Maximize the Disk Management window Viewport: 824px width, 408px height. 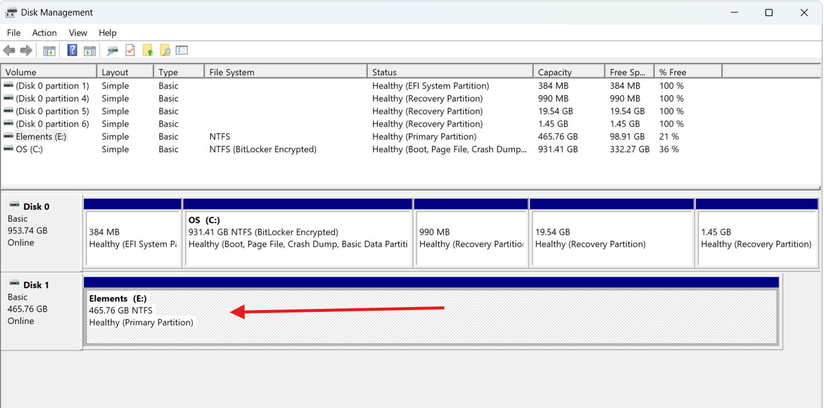[769, 13]
